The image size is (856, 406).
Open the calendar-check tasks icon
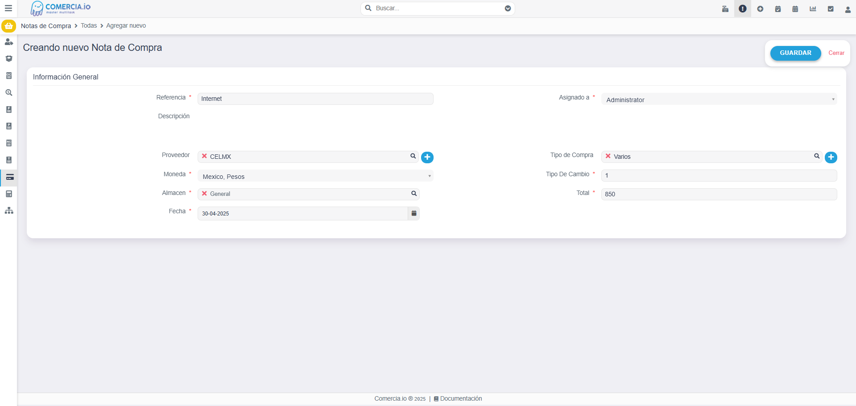pos(778,9)
